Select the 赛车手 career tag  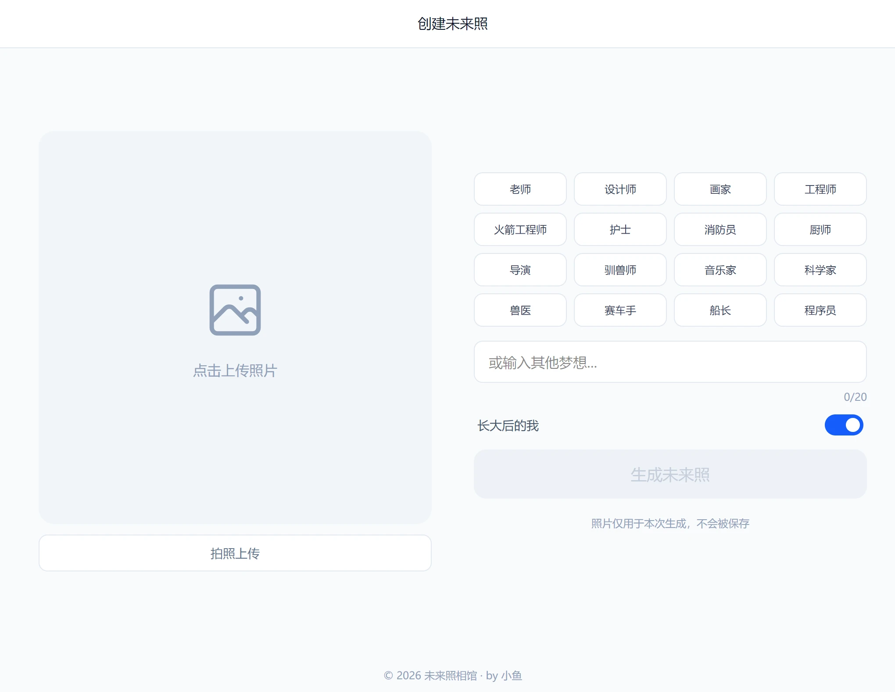pos(620,310)
